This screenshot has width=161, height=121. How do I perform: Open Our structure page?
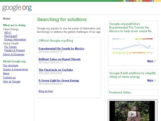point(11,66)
